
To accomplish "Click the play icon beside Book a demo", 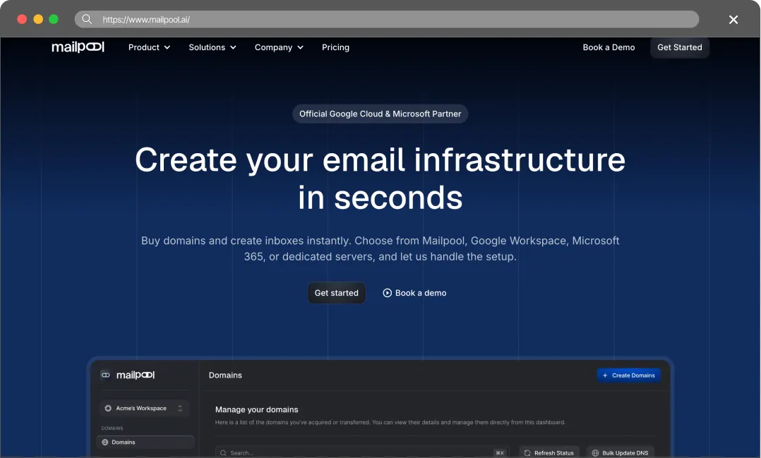I will pyautogui.click(x=388, y=293).
